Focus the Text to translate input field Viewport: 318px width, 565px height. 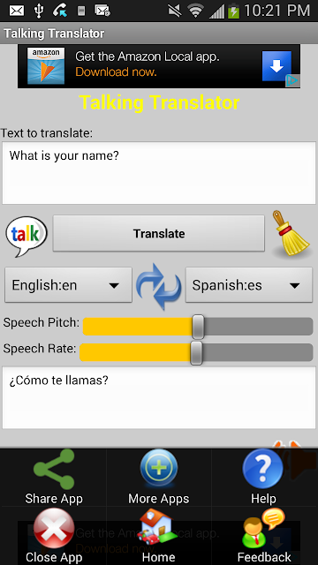coord(159,173)
